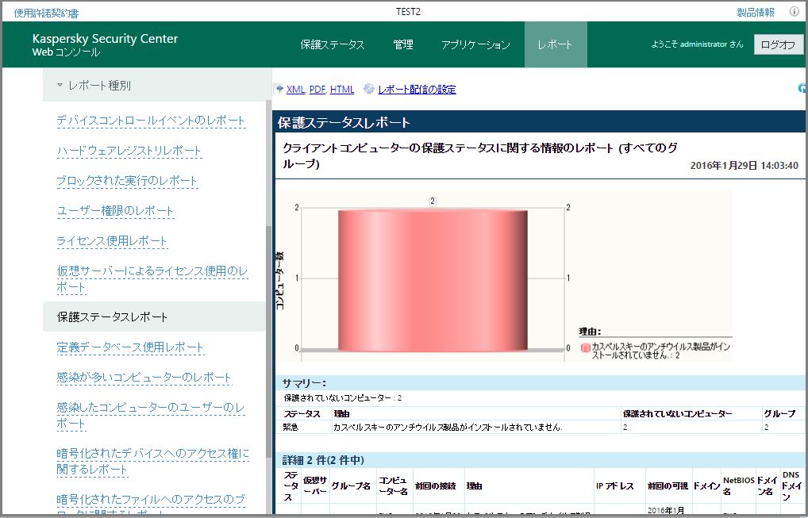The height and width of the screenshot is (518, 808).
Task: Click the NetBIOS 名 column header
Action: pyautogui.click(x=738, y=485)
